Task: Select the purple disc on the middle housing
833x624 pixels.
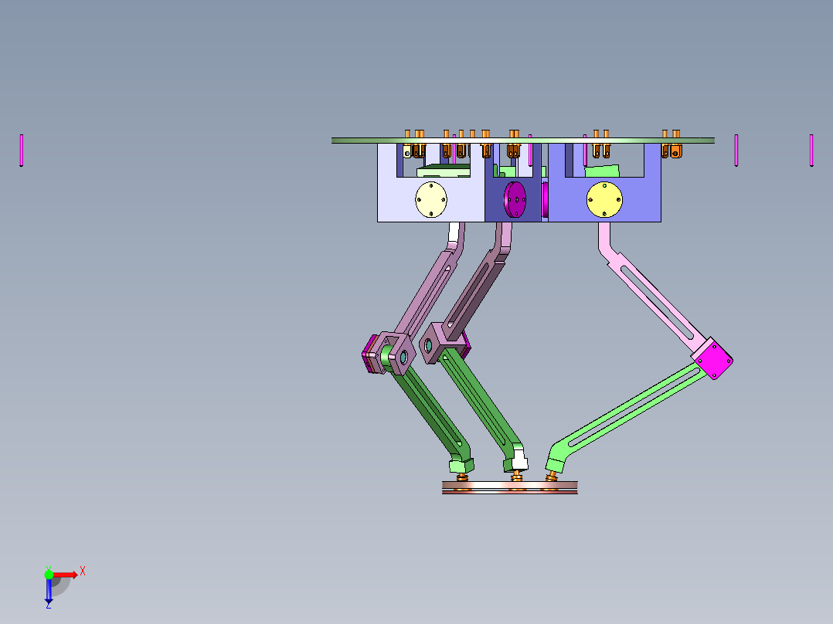Action: [x=515, y=200]
